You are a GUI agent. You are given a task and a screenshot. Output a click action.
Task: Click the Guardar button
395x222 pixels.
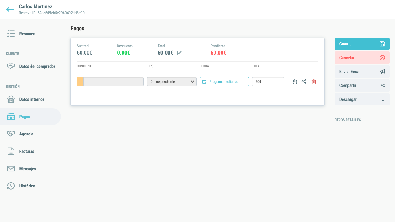tap(362, 44)
